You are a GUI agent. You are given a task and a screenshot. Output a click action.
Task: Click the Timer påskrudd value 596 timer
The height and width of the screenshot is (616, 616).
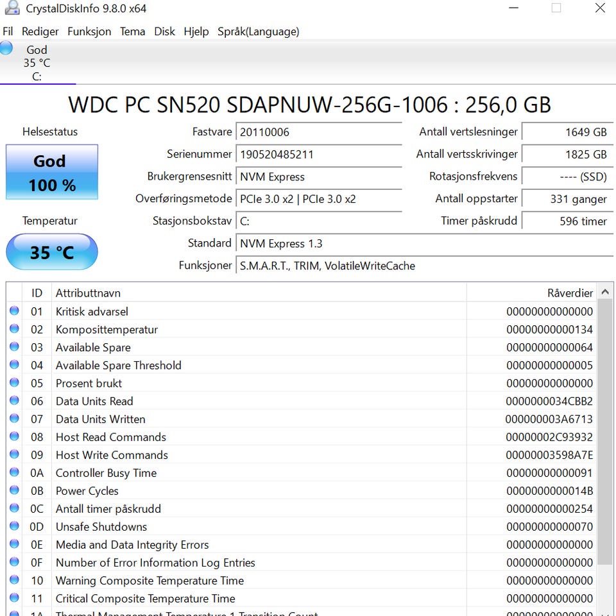tap(567, 221)
